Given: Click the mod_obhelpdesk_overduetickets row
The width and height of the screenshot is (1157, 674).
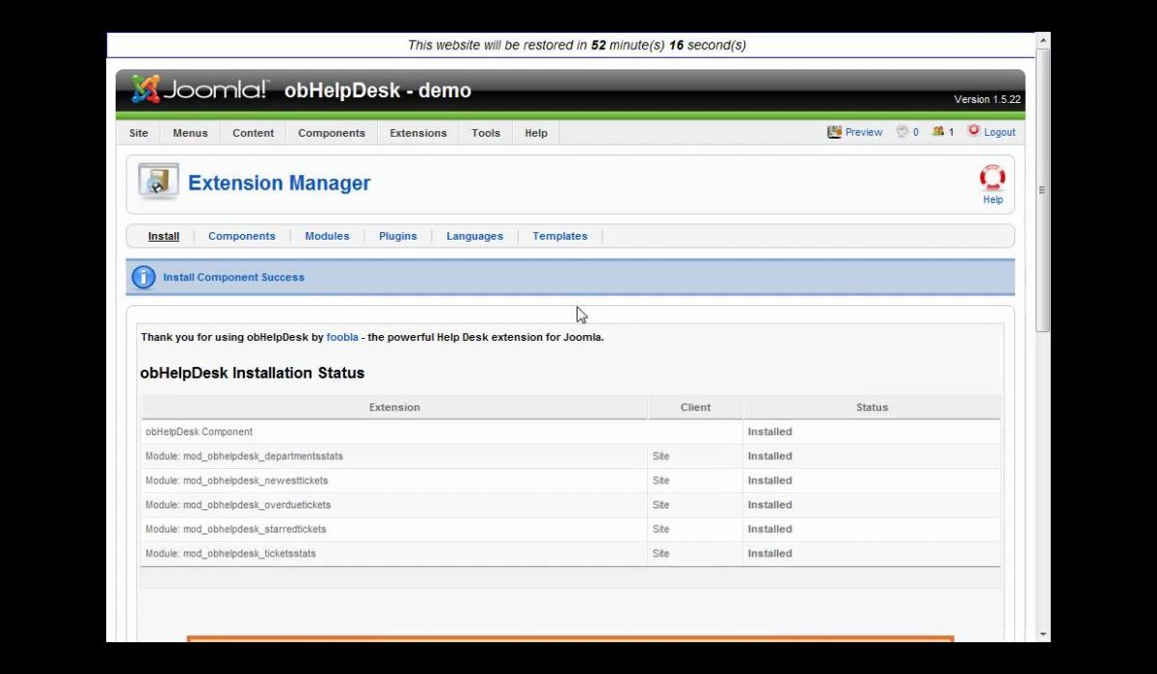Looking at the screenshot, I should tap(571, 505).
